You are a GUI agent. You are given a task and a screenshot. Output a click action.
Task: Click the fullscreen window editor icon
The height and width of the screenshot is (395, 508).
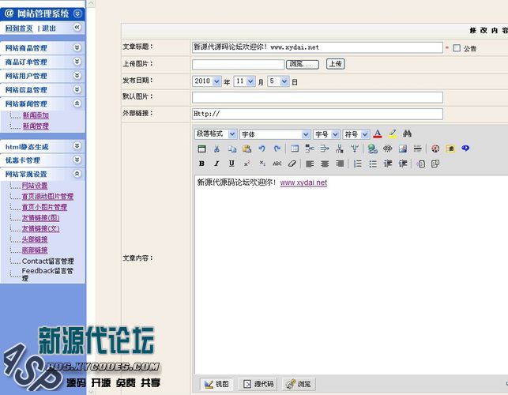[201, 149]
